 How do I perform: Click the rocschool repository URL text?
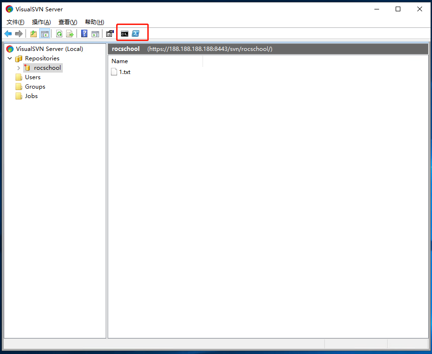point(210,49)
